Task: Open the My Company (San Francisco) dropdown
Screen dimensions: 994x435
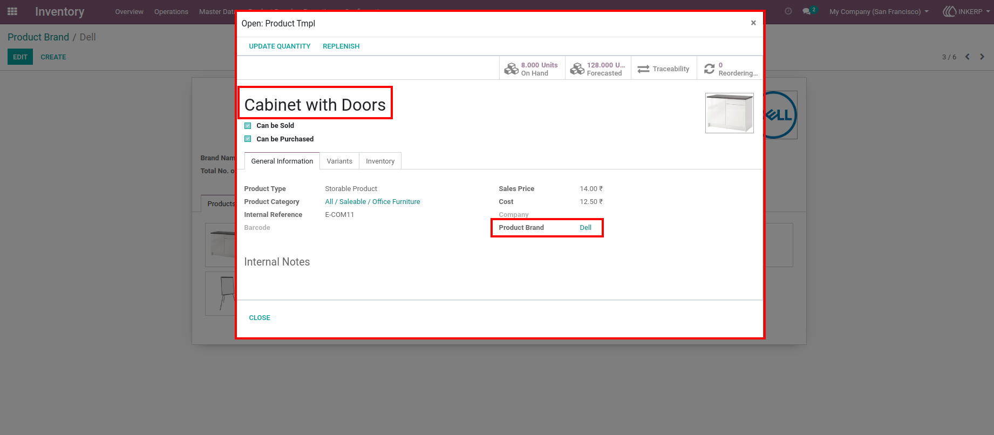Action: pyautogui.click(x=879, y=11)
